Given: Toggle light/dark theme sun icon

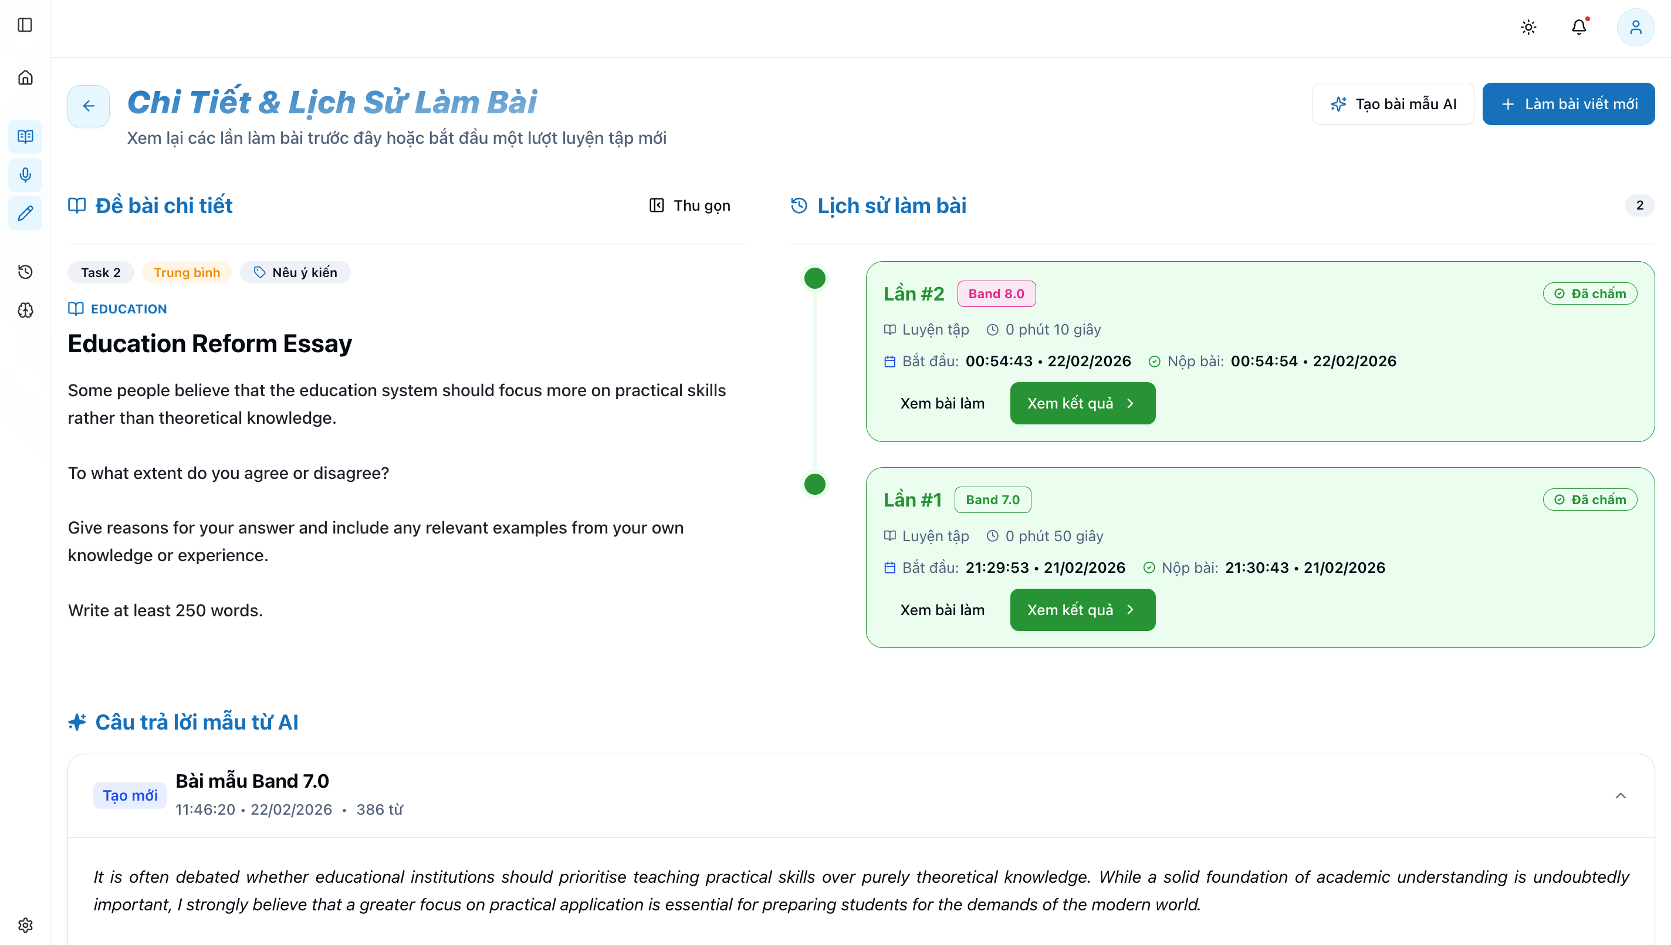Looking at the screenshot, I should (x=1528, y=27).
